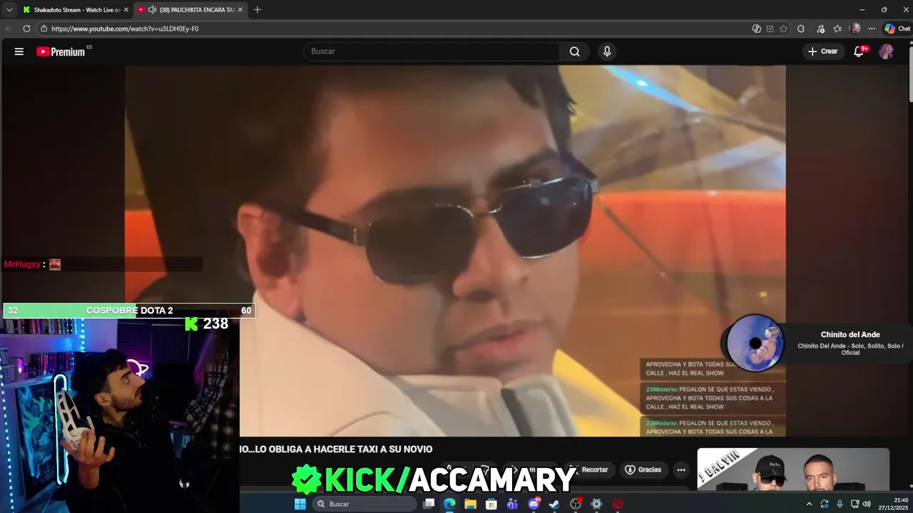Click the video title text ending in NOVIO
This screenshot has height=513, width=913.
click(x=336, y=449)
